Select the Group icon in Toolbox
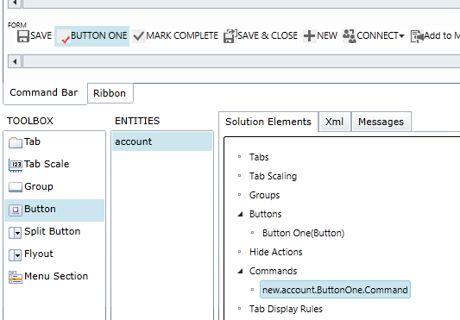 [16, 187]
